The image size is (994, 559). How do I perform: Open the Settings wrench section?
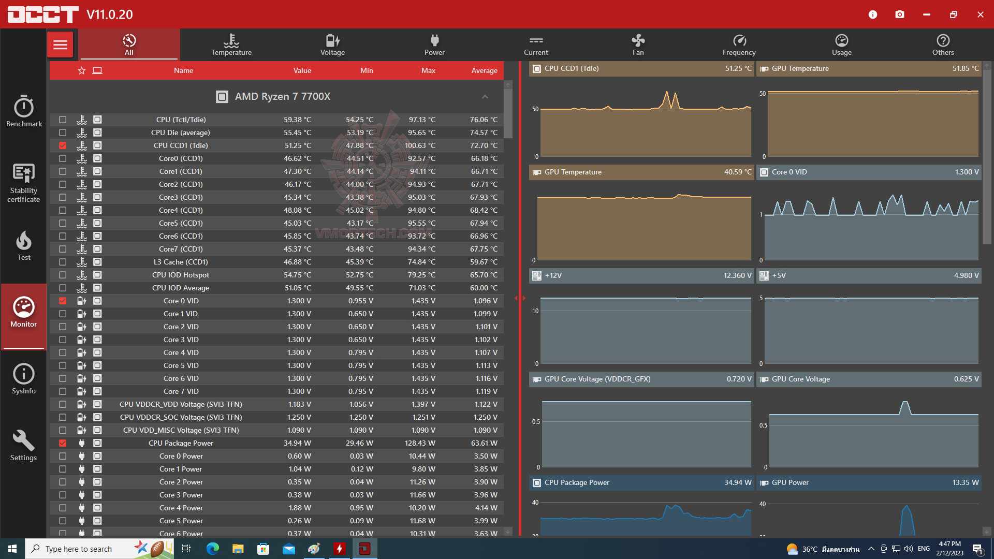pos(24,445)
